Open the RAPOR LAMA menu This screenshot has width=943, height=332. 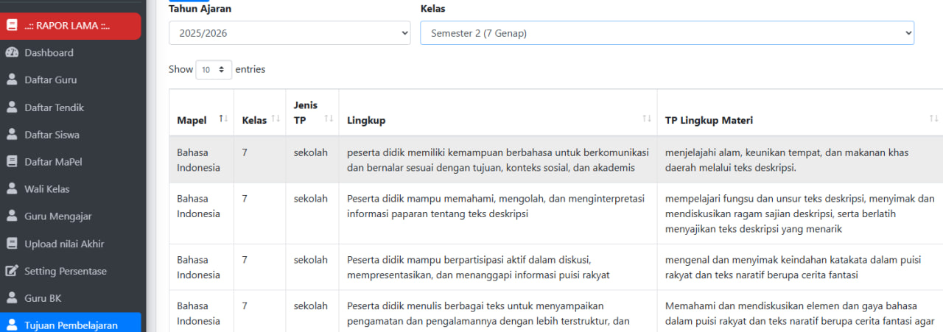(71, 26)
